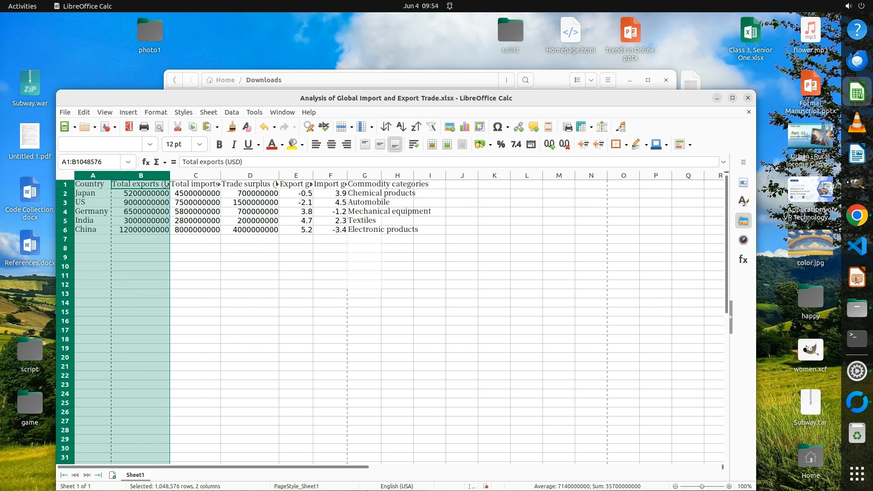This screenshot has width=873, height=491.
Task: Click Merge and Center Cells icon
Action: [432, 145]
